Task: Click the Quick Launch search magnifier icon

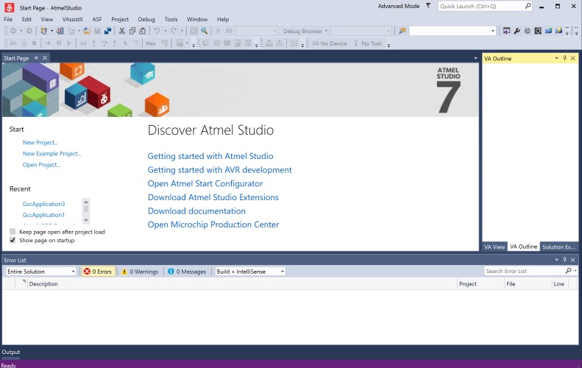Action: (x=528, y=6)
